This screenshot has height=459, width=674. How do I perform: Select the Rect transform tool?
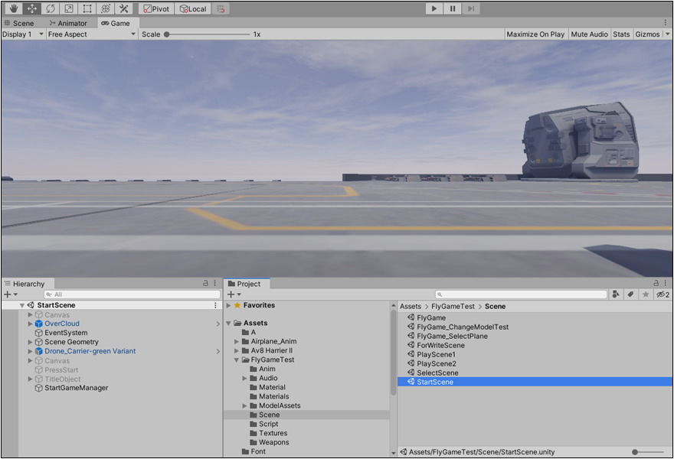(87, 8)
